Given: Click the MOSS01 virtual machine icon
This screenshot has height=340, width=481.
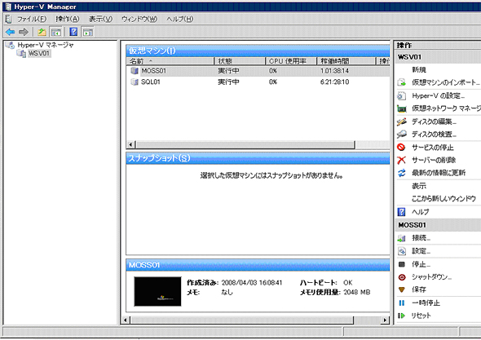Looking at the screenshot, I should (135, 71).
